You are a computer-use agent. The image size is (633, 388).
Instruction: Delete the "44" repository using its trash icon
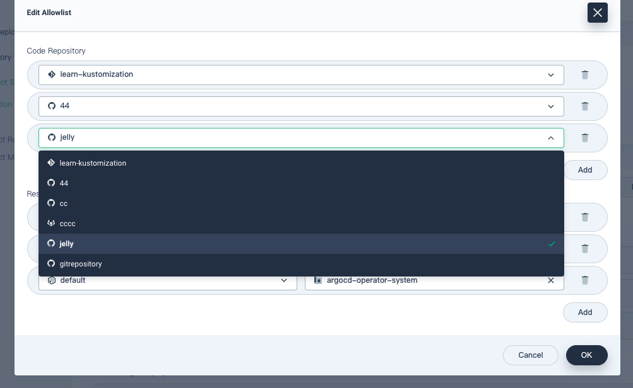pos(584,106)
